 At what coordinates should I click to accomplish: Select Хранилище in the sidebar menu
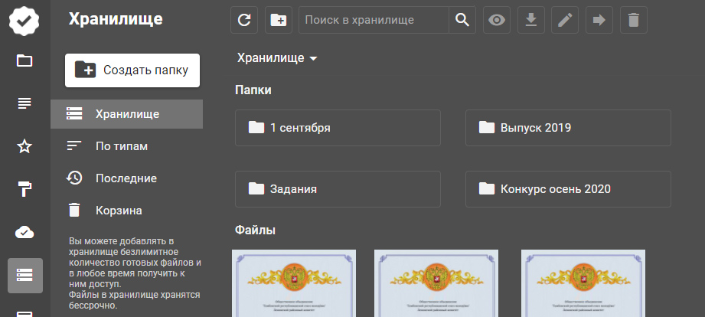(x=127, y=114)
